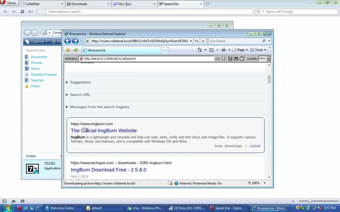Click the clipboard icon in Browservice bar
Image resolution: width=340 pixels, height=212 pixels.
click(242, 59)
